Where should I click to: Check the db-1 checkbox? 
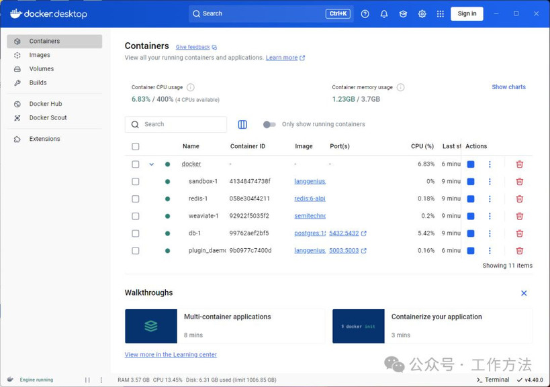click(136, 233)
